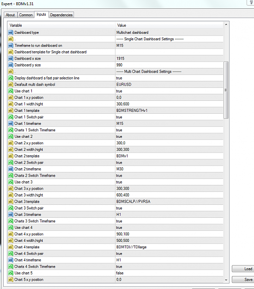Click the boolean icon beside Use chart 1
254x289 pixels.
[11, 91]
